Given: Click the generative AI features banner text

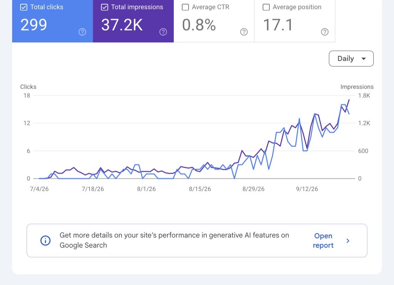Looking at the screenshot, I should coord(174,240).
